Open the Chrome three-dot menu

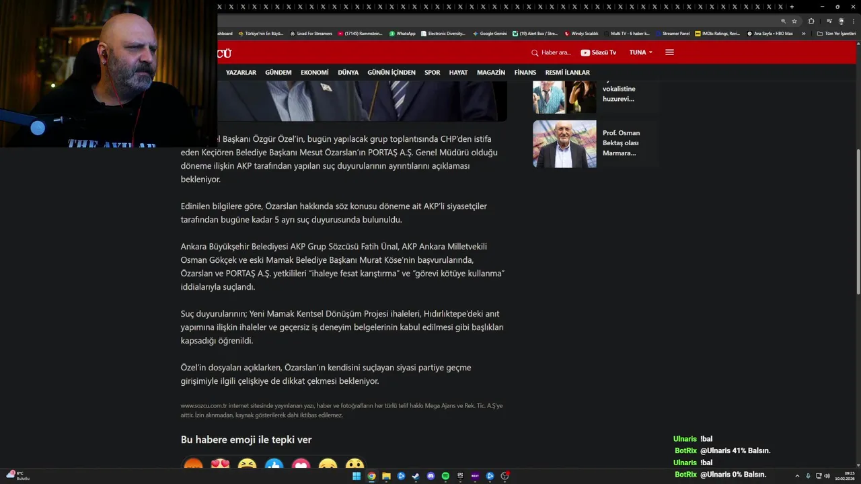854,21
